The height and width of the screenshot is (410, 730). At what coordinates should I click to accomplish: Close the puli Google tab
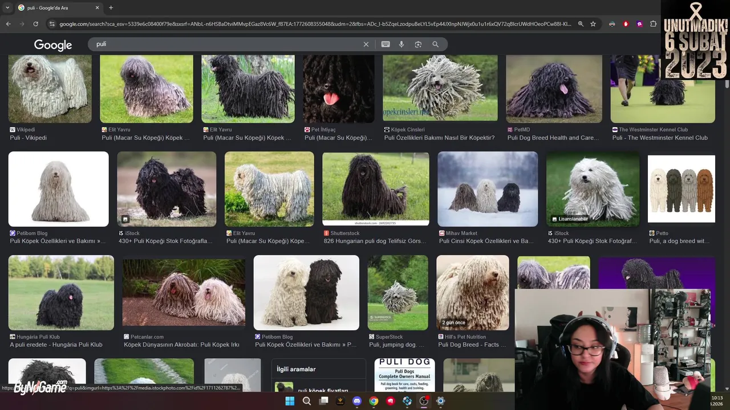click(97, 8)
